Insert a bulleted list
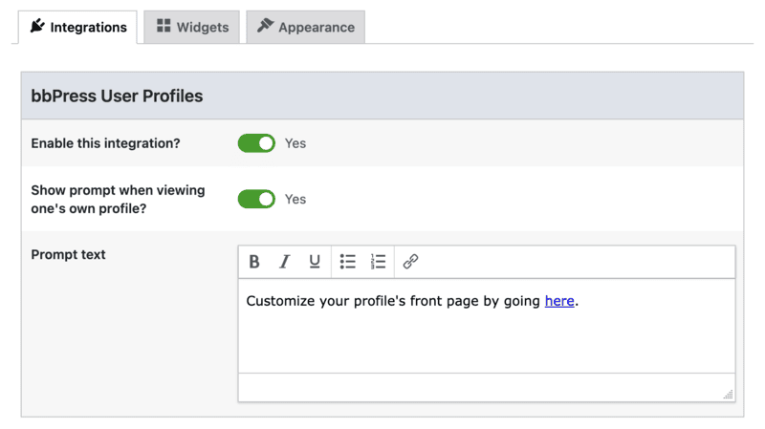 (348, 262)
